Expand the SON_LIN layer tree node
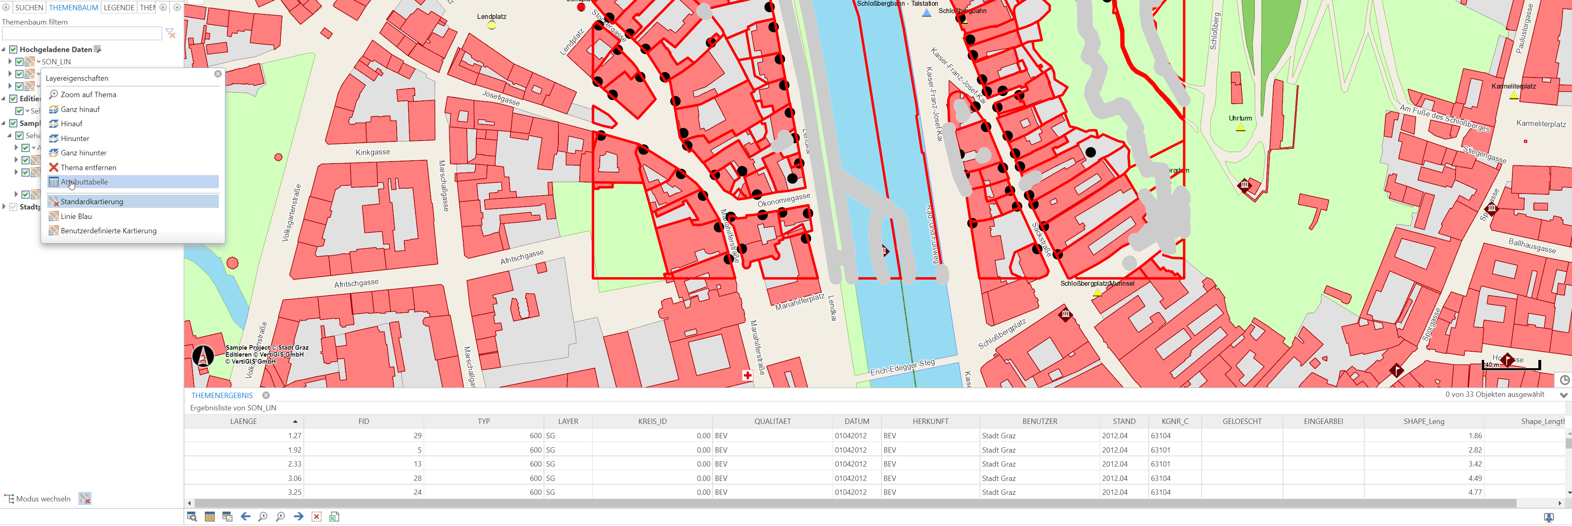The image size is (1572, 526). pos(10,61)
